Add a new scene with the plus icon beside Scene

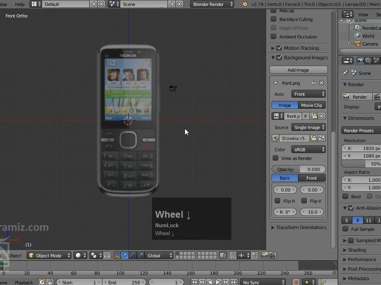(172, 4)
